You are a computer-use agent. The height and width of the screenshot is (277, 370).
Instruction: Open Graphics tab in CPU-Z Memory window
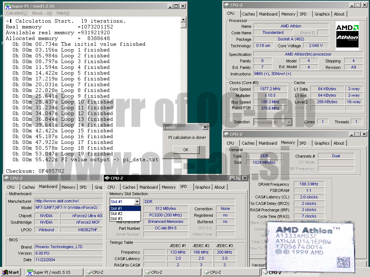coord(322,143)
